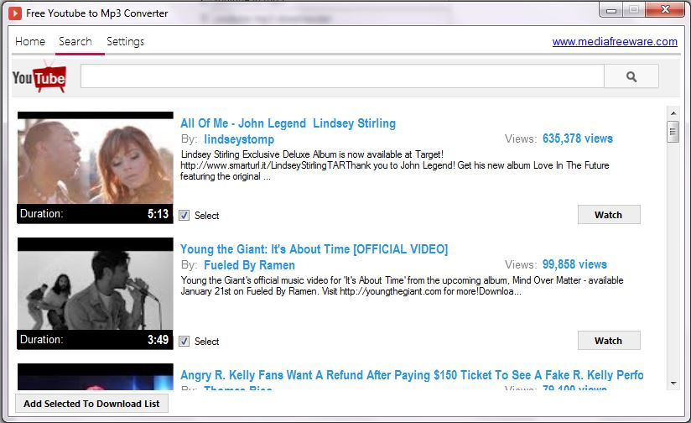Click the 635,378 views count
Viewport: 691px width, 423px height.
577,138
